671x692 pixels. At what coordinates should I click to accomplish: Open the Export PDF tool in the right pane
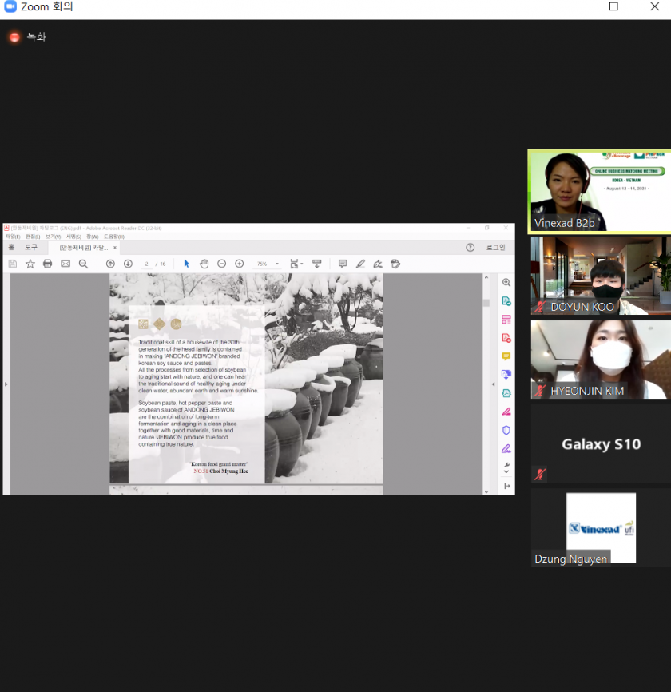point(506,301)
